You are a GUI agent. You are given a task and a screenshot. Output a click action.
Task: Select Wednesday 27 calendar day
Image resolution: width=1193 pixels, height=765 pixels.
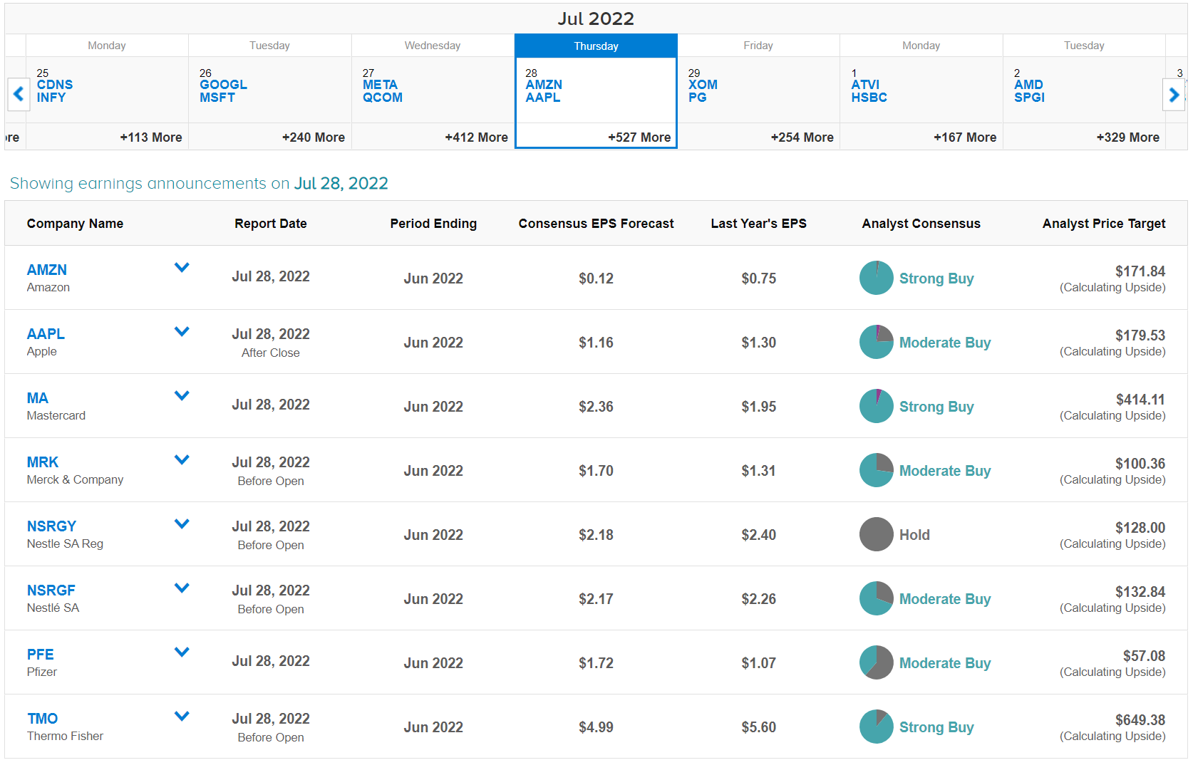coord(433,91)
